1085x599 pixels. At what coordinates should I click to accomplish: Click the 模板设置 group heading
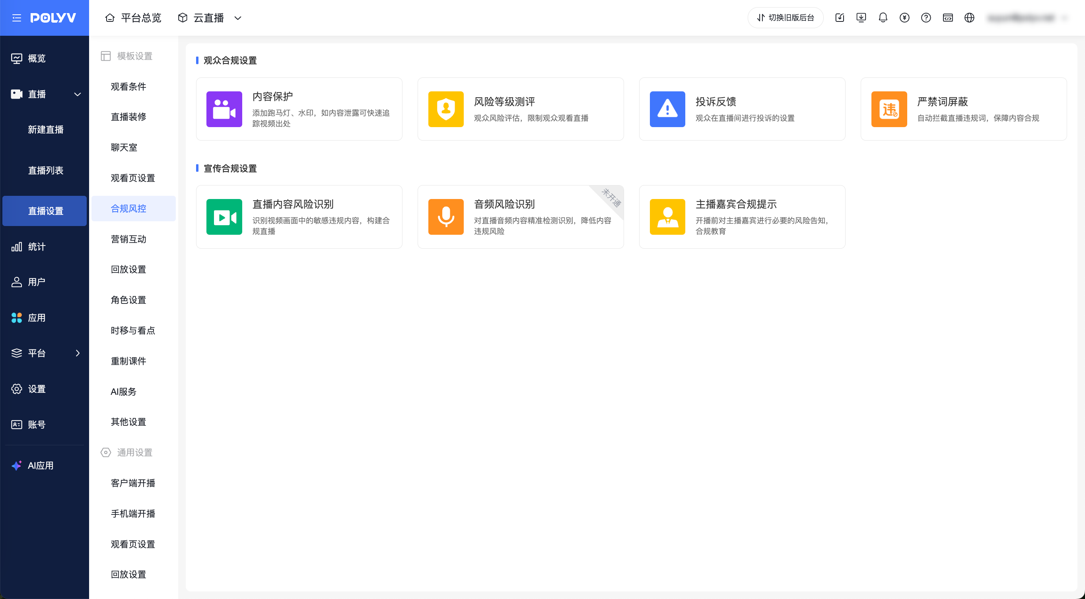[127, 56]
